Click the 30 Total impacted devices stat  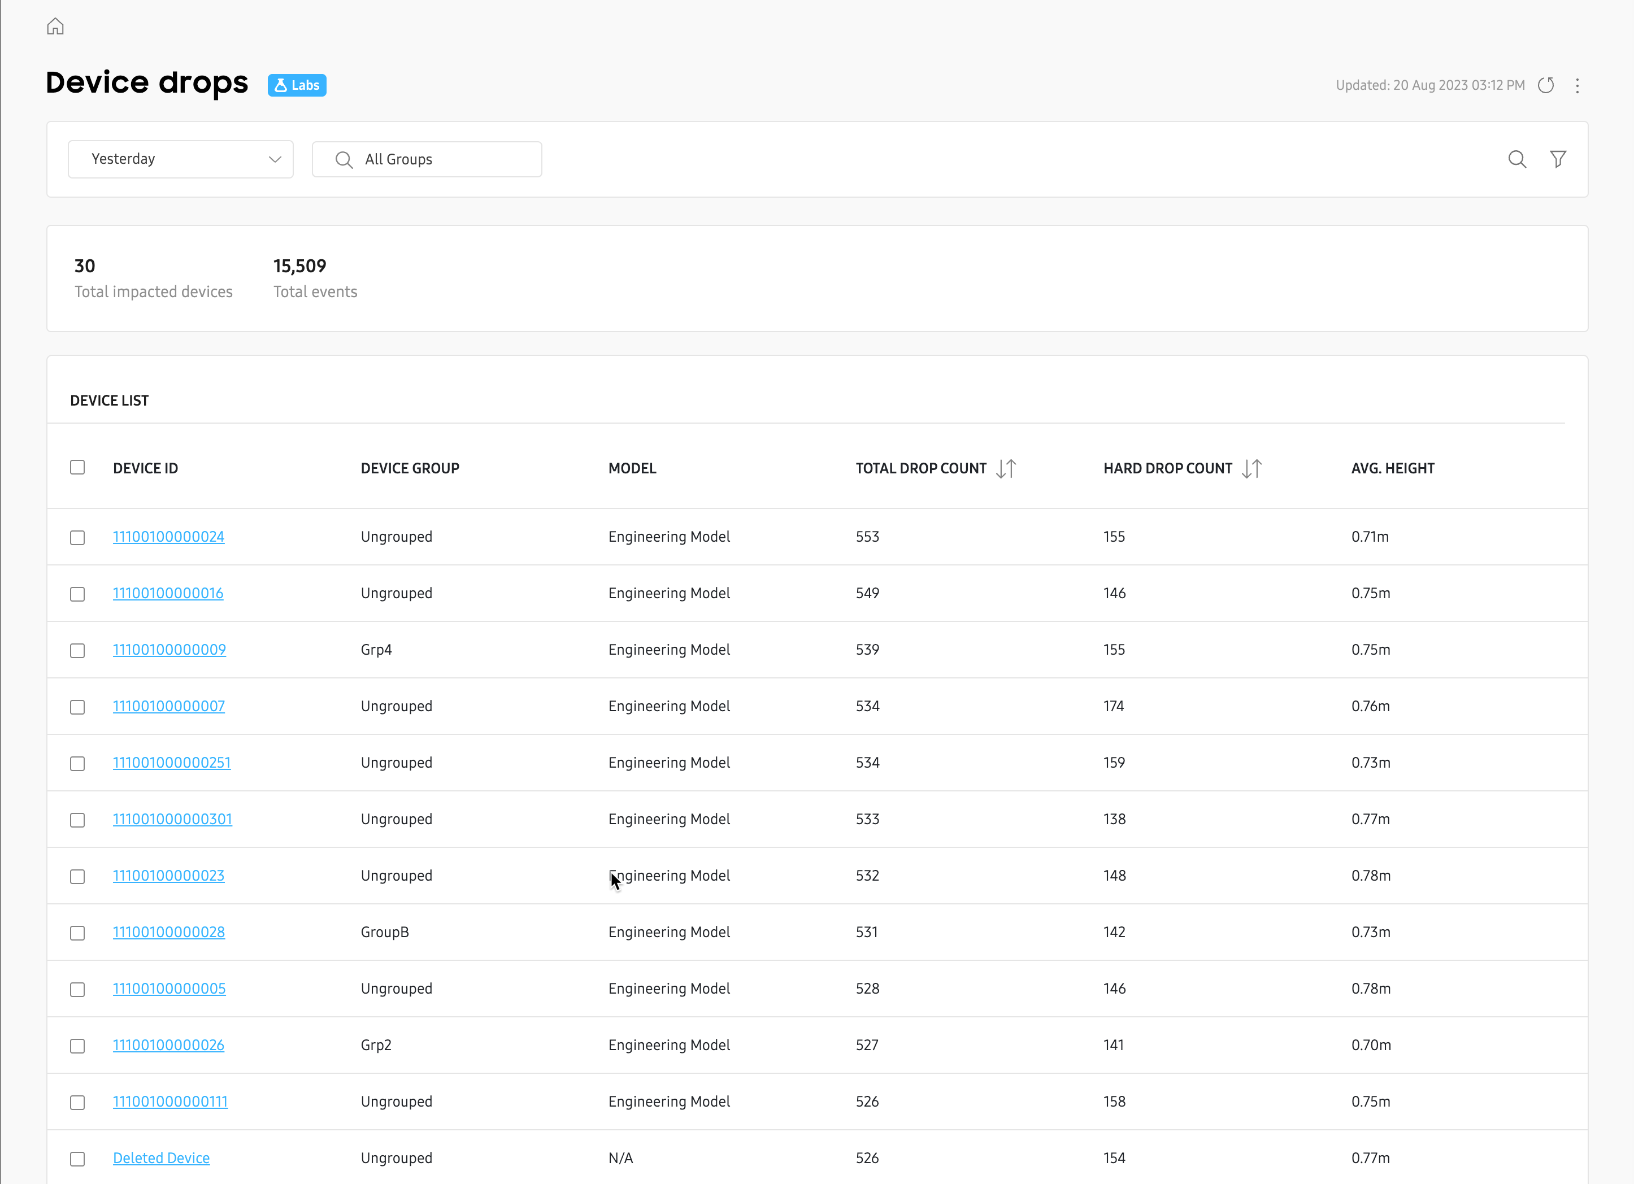[x=154, y=278]
